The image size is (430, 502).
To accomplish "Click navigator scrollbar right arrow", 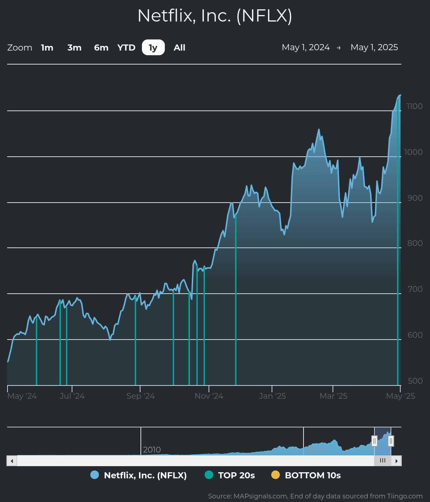I will click(396, 461).
